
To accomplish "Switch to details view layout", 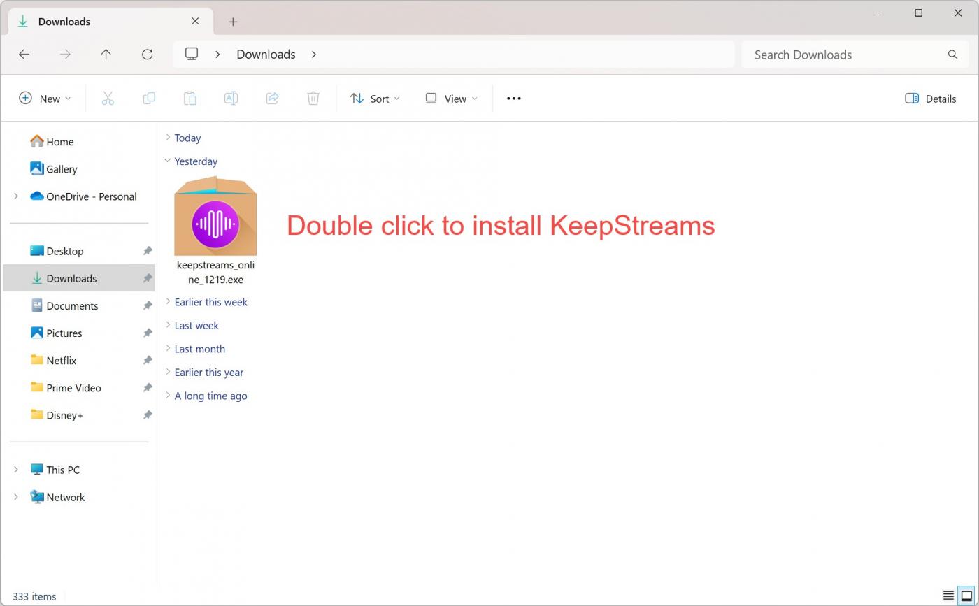I will point(950,596).
